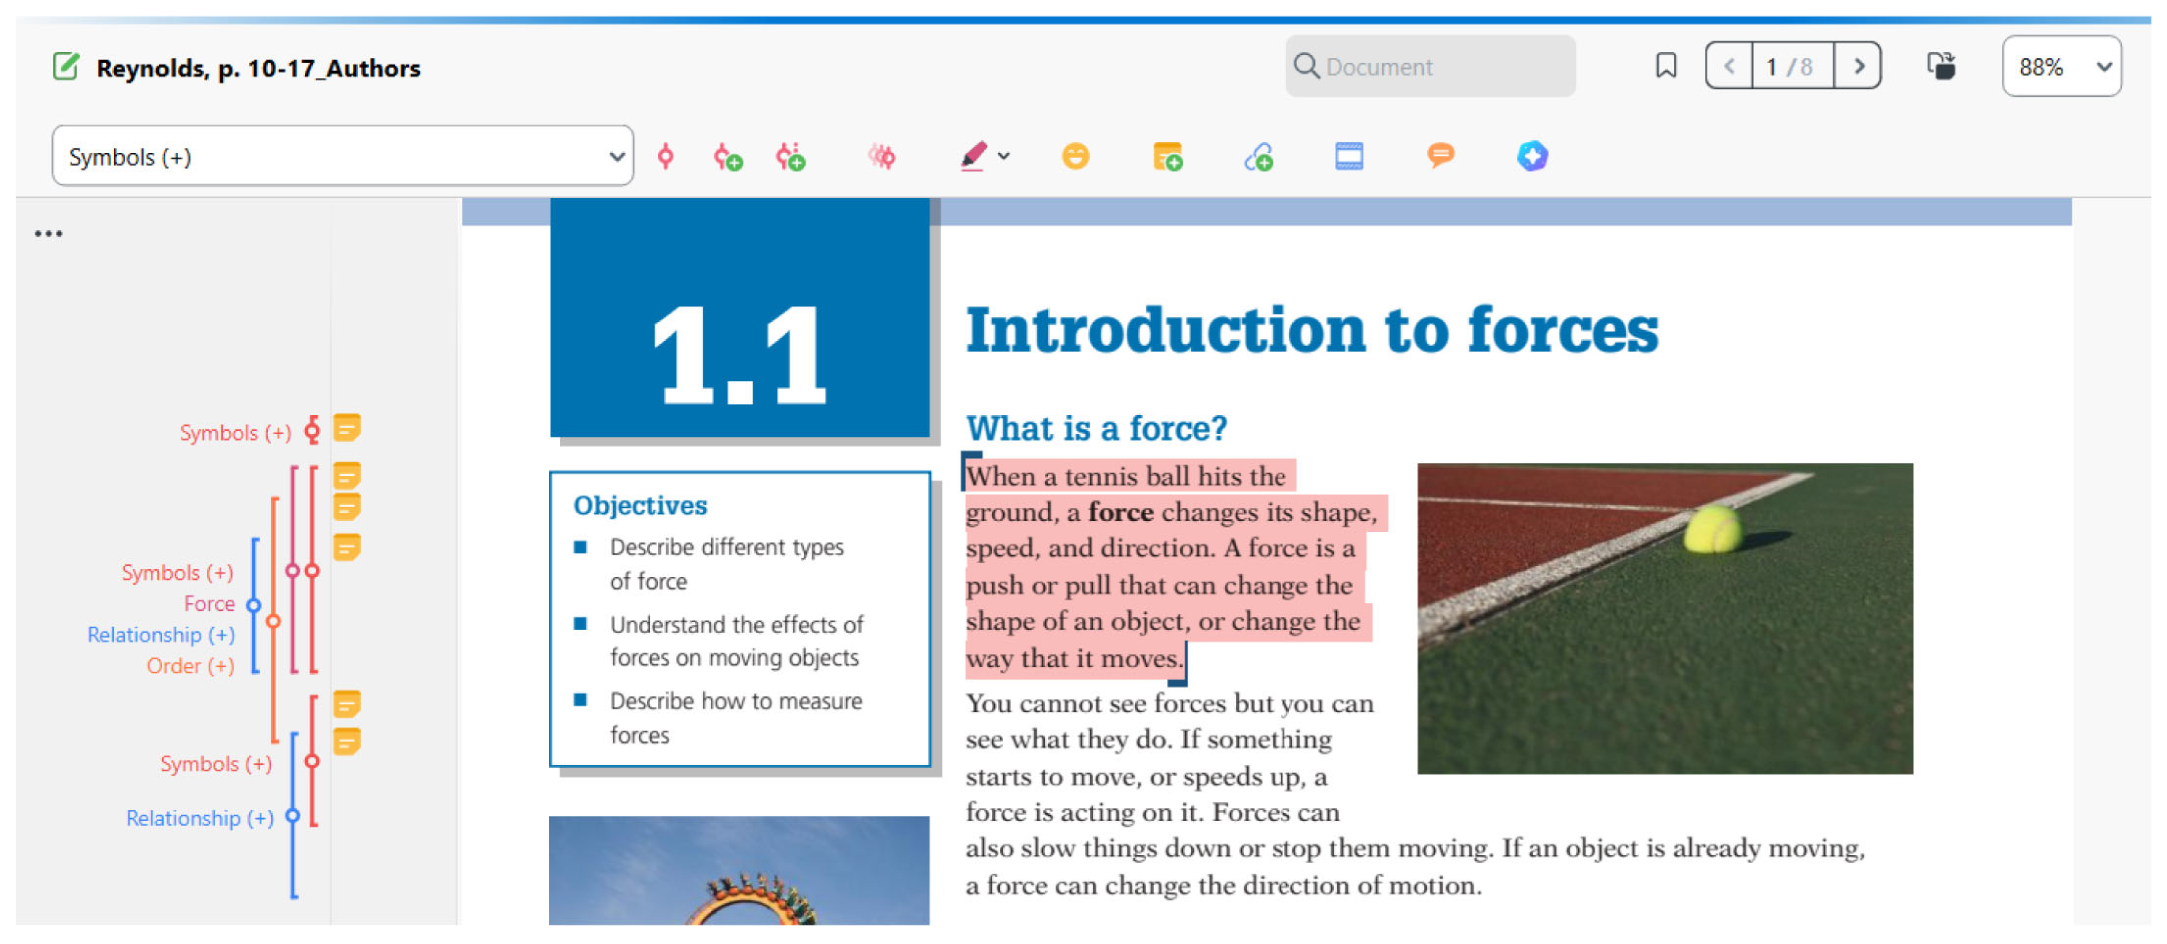
Task: Expand the highlighter color dropdown arrow
Action: coord(1005,156)
